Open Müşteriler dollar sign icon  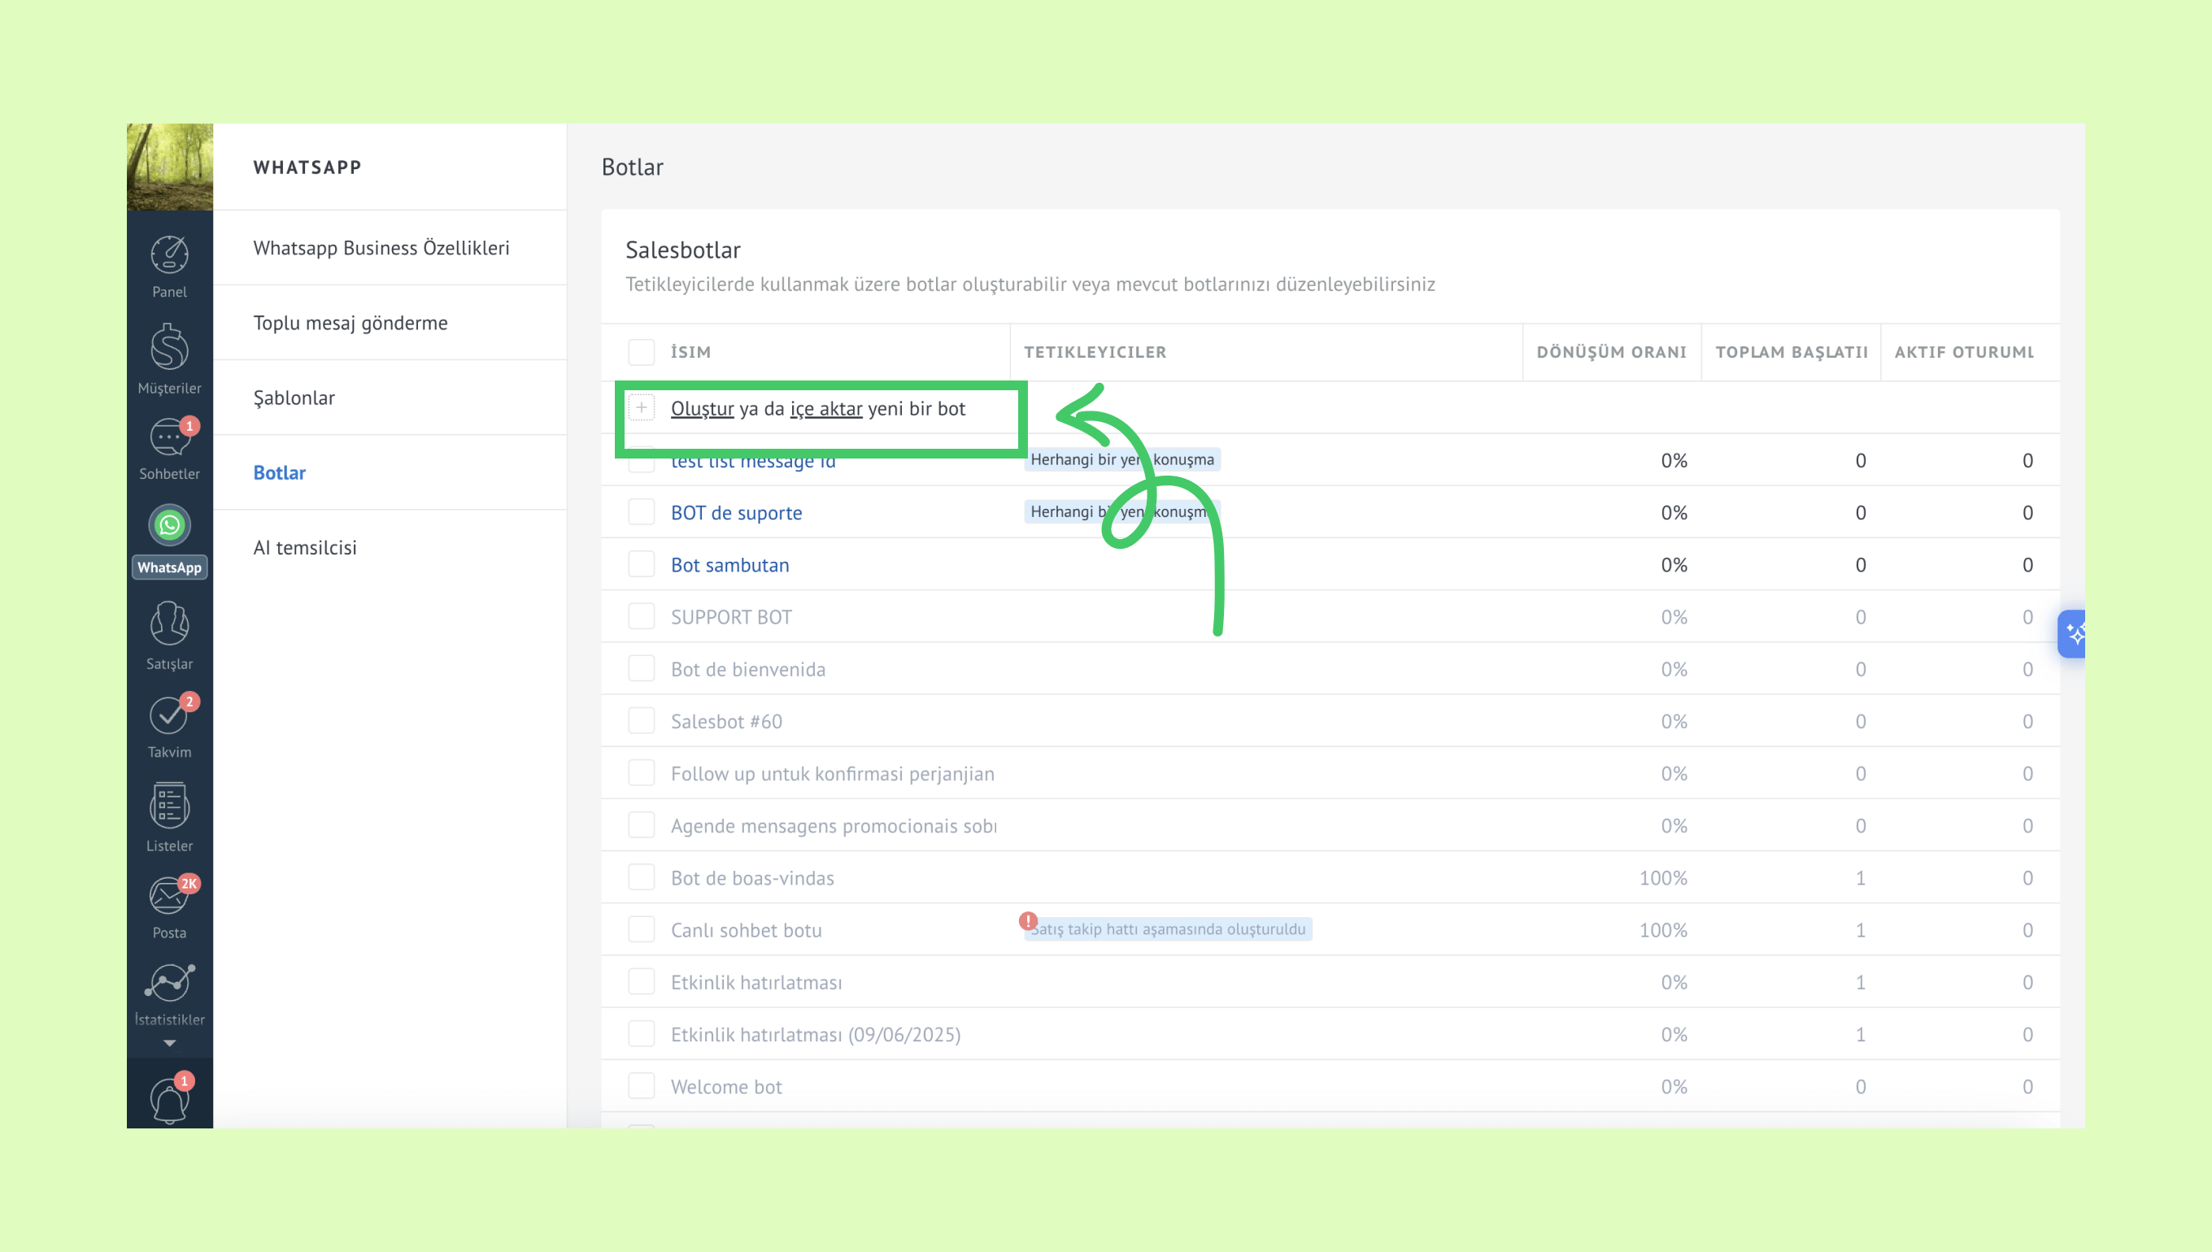click(x=169, y=347)
